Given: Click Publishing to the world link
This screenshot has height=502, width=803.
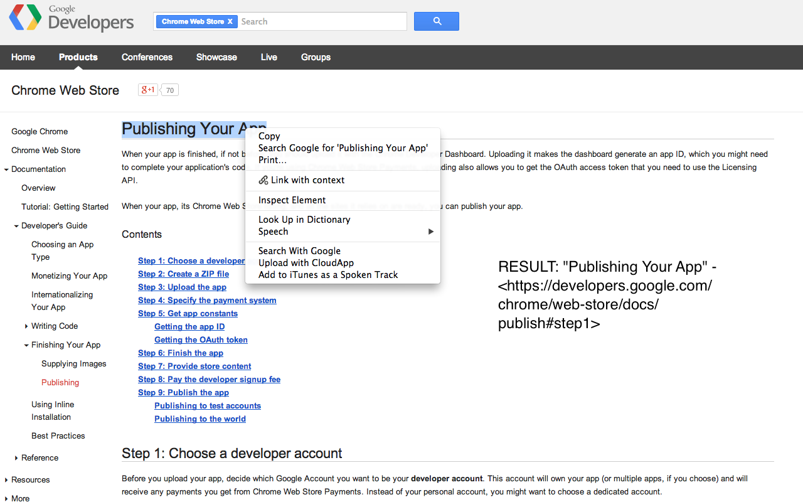Looking at the screenshot, I should (x=200, y=419).
